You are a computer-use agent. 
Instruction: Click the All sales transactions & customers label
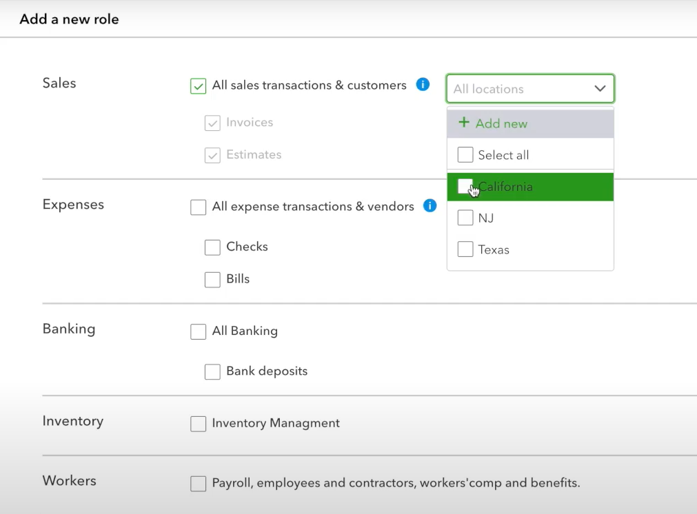tap(310, 85)
